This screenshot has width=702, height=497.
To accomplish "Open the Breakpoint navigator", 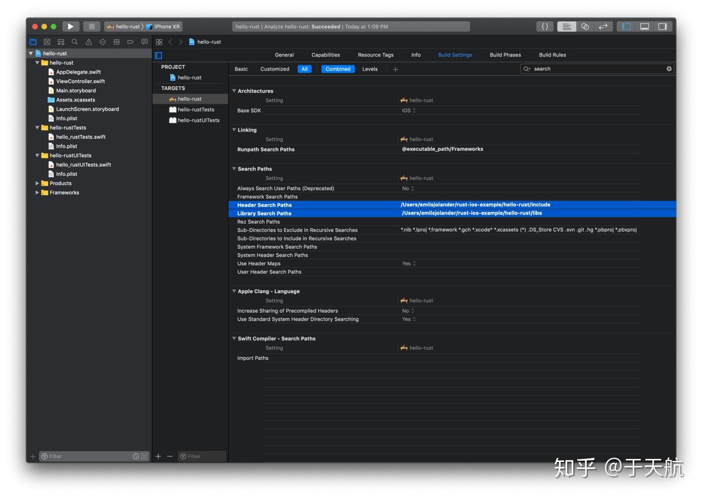I will coord(130,42).
